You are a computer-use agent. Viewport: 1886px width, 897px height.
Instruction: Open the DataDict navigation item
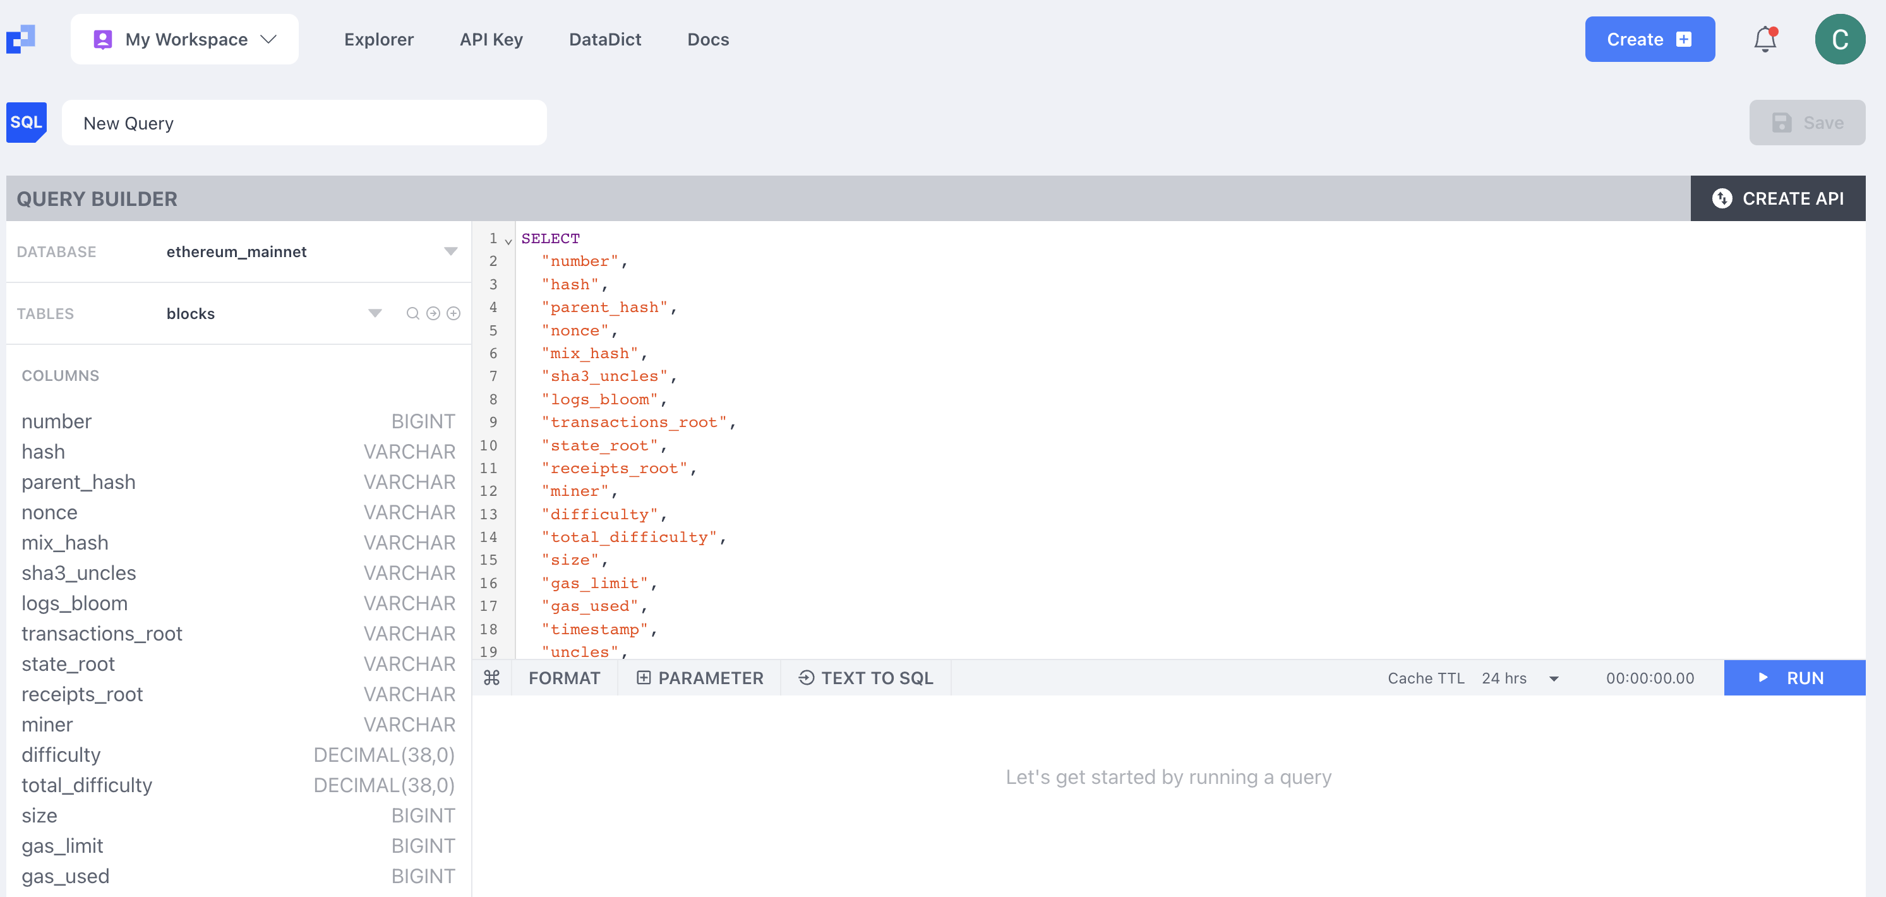(x=604, y=40)
